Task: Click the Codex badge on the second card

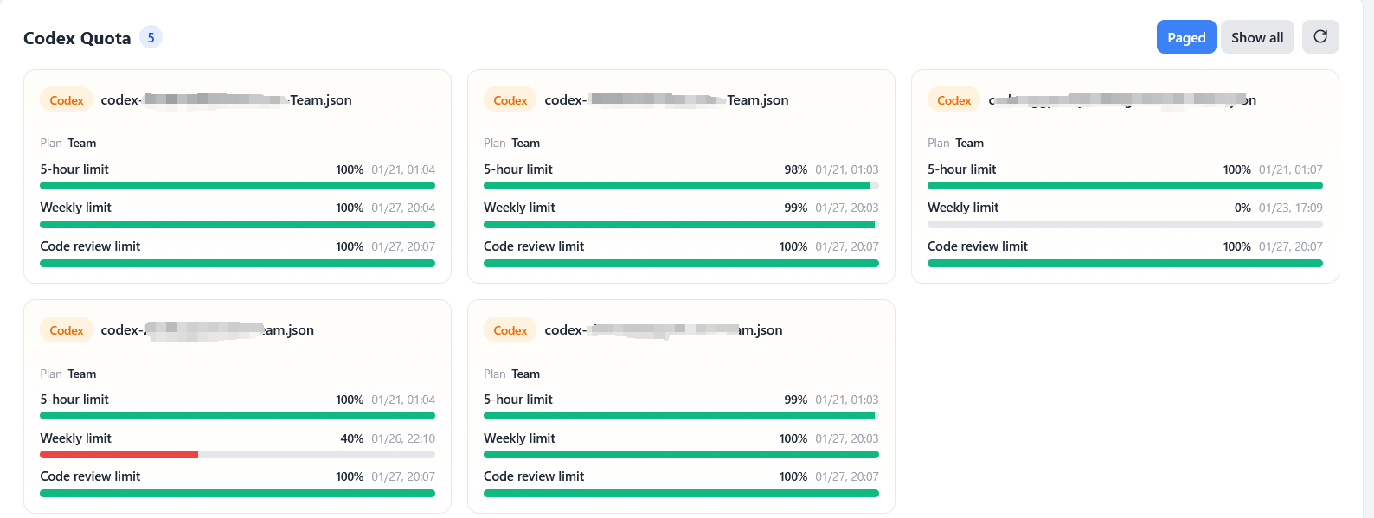Action: [x=510, y=100]
